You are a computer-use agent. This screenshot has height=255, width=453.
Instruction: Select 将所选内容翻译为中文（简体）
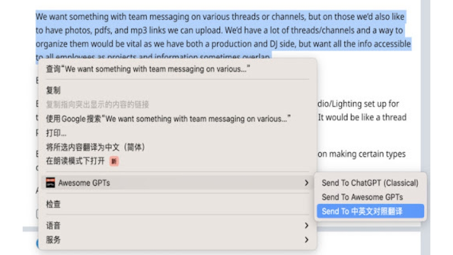pyautogui.click(x=177, y=147)
